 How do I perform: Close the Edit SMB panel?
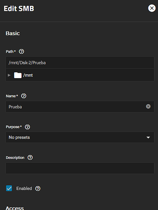click(152, 8)
